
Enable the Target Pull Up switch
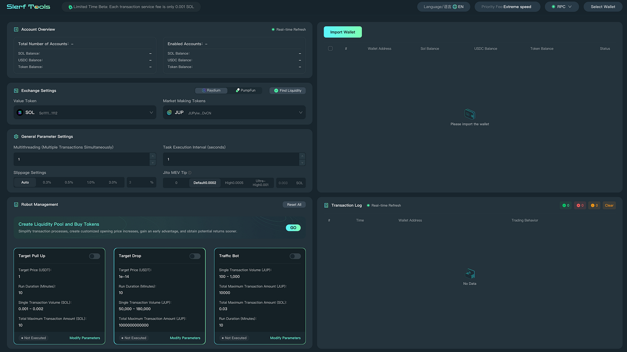pos(94,256)
